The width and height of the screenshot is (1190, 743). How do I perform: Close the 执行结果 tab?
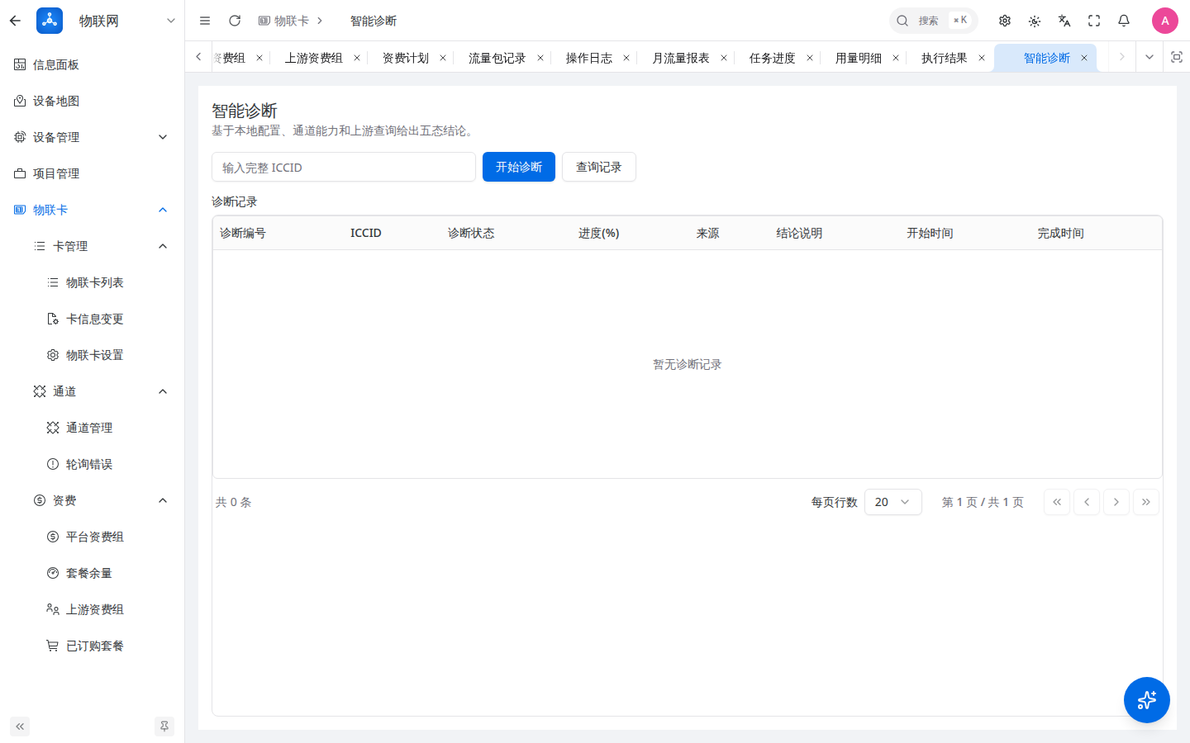coord(982,58)
